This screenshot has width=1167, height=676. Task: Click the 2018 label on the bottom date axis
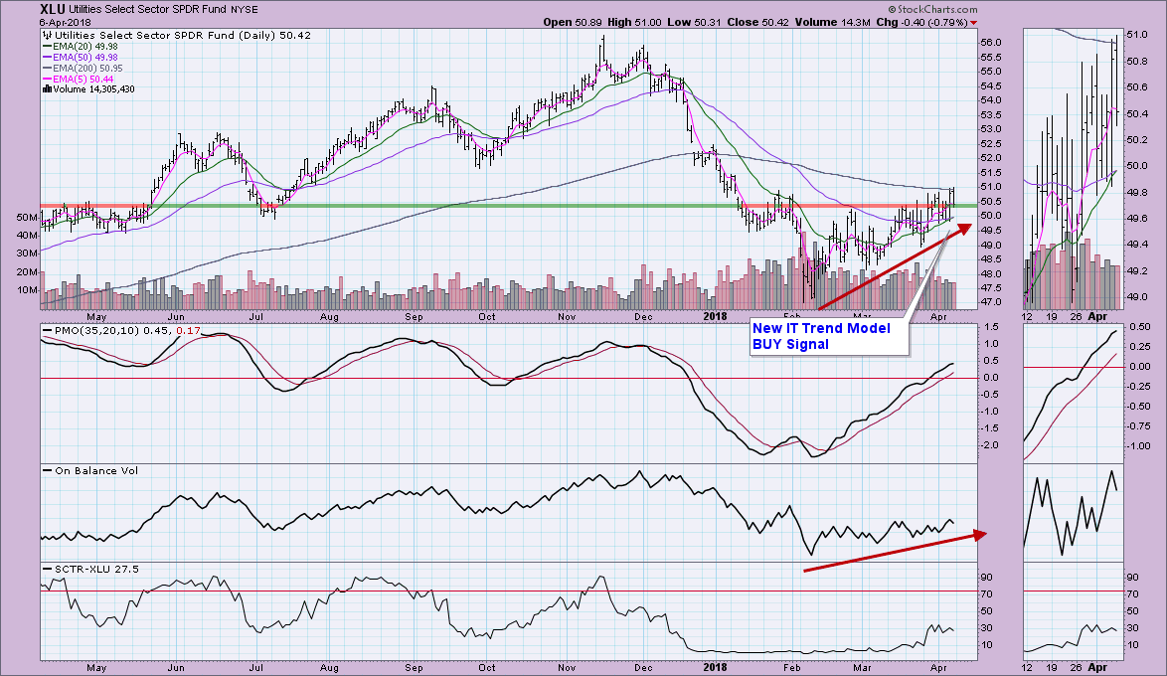pyautogui.click(x=716, y=668)
